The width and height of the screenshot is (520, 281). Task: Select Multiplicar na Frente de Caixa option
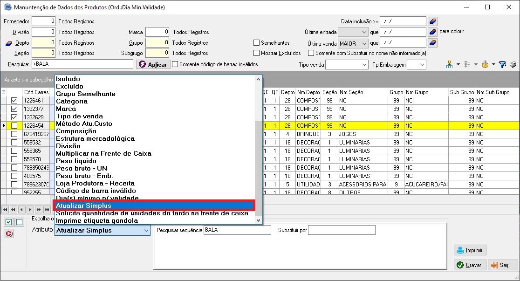(x=103, y=154)
